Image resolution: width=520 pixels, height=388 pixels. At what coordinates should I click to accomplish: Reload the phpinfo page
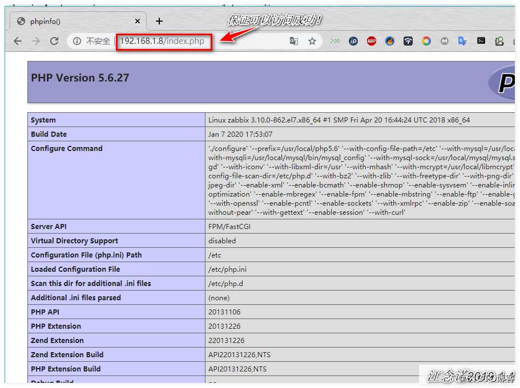click(x=54, y=41)
